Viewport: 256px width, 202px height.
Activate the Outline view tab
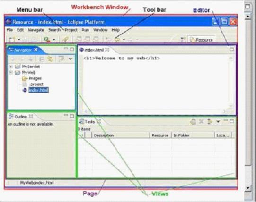20,117
